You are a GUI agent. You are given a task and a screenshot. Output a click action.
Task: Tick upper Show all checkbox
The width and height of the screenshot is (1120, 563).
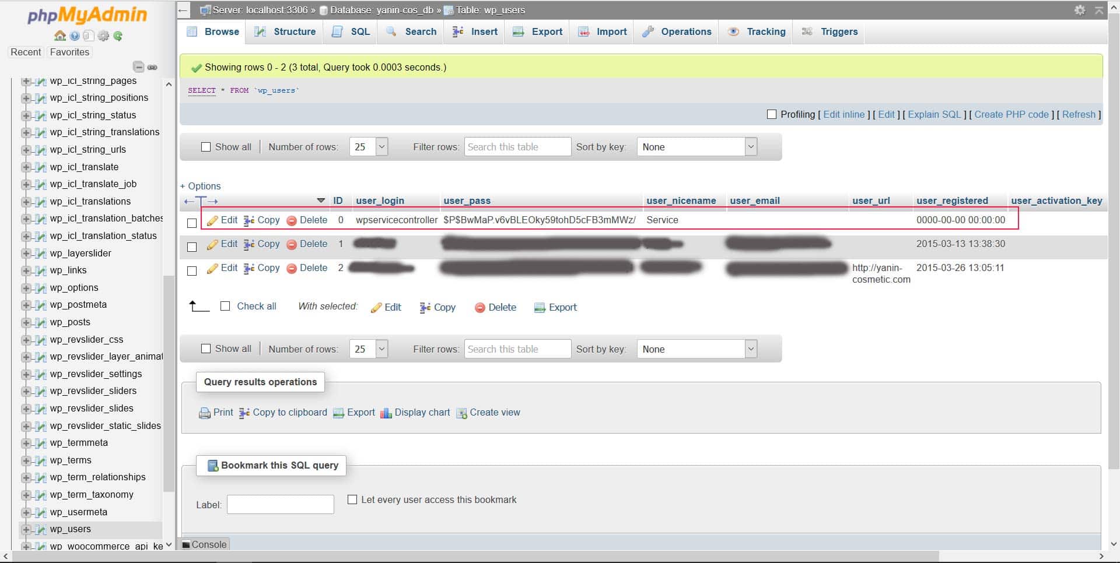(x=206, y=147)
